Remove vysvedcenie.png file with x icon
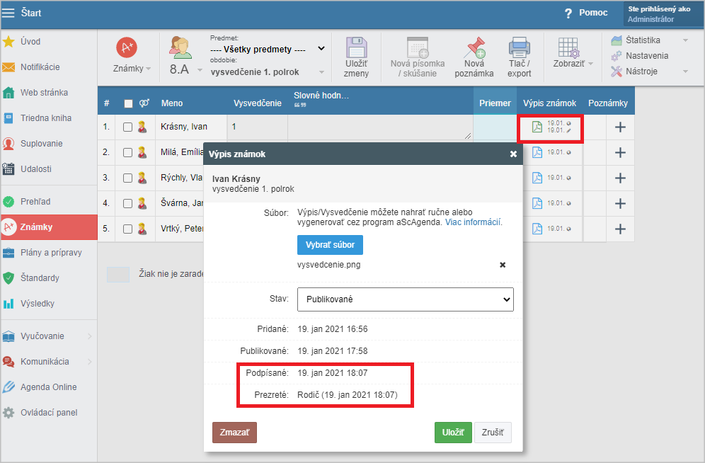The image size is (705, 463). [503, 265]
